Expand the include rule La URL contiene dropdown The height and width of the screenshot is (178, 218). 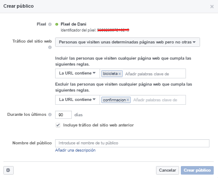(x=77, y=73)
